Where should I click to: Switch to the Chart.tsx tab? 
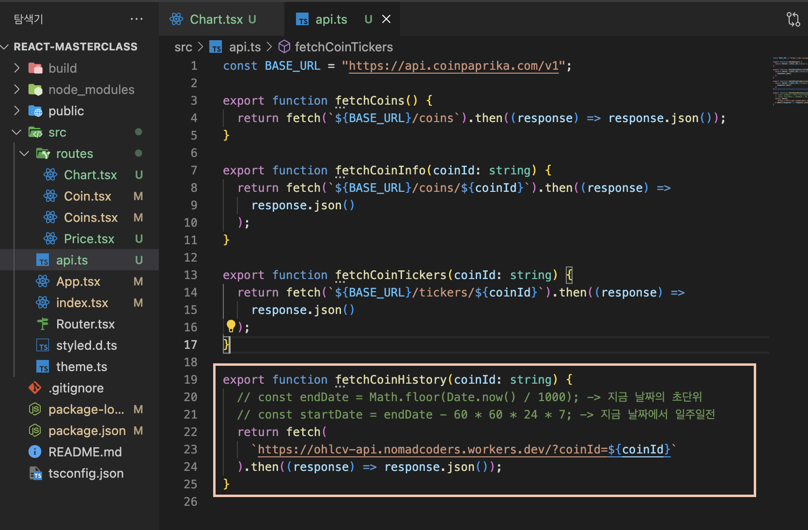point(216,19)
